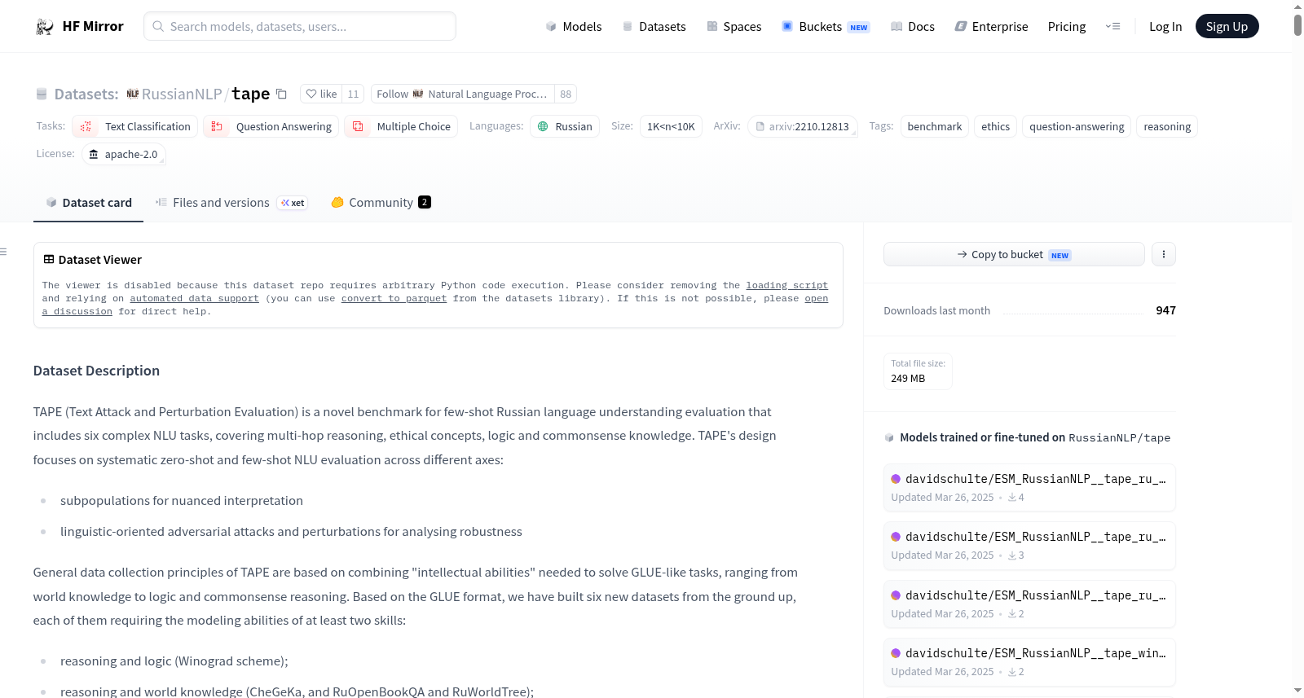Open the Question Answering task tag
The width and height of the screenshot is (1304, 698).
point(271,126)
